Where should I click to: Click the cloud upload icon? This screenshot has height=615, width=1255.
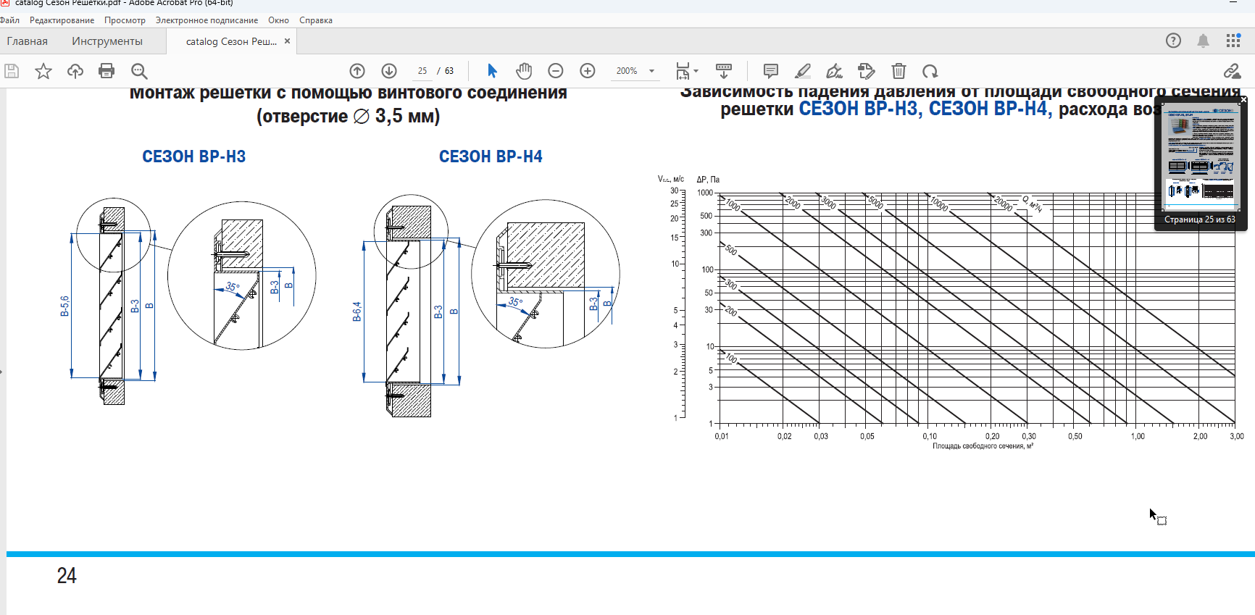[x=75, y=71]
